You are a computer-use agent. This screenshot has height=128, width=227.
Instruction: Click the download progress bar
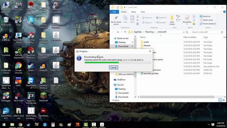pyautogui.click(x=117, y=63)
